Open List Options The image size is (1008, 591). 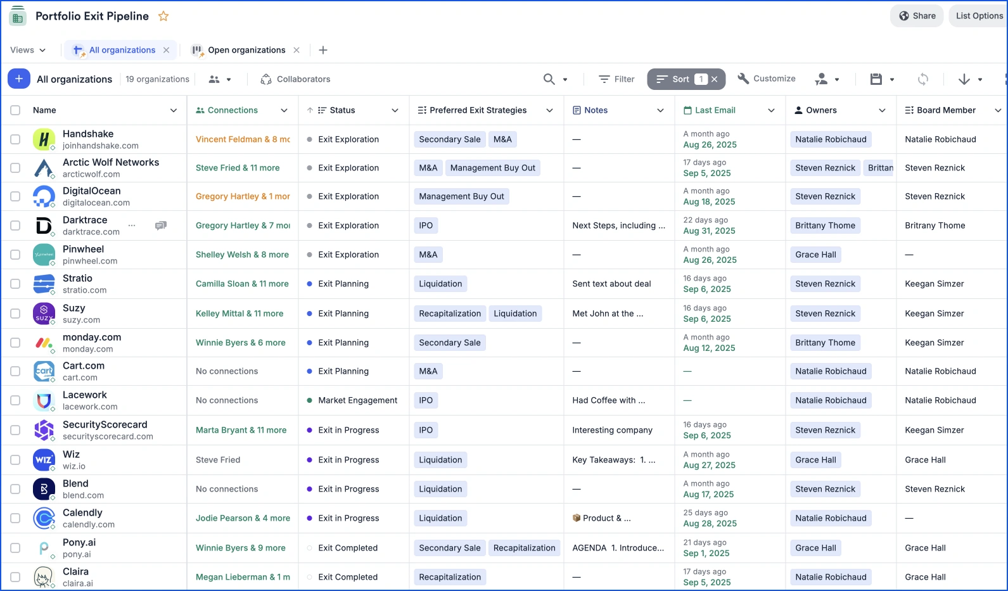click(978, 16)
